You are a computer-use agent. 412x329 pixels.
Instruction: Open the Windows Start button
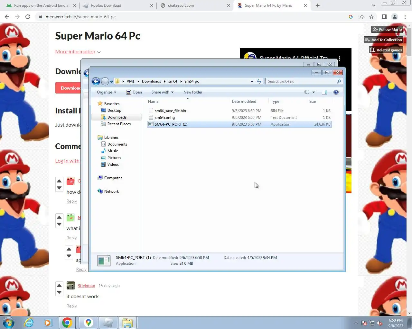(x=8, y=323)
